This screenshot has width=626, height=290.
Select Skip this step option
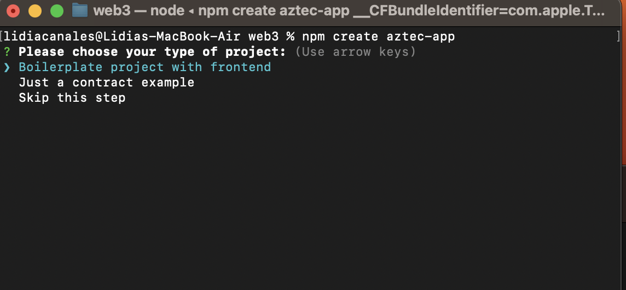point(72,98)
